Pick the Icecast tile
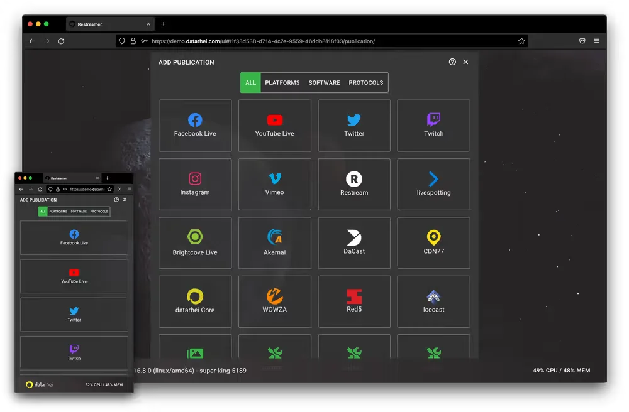This screenshot has width=629, height=412. coord(433,301)
